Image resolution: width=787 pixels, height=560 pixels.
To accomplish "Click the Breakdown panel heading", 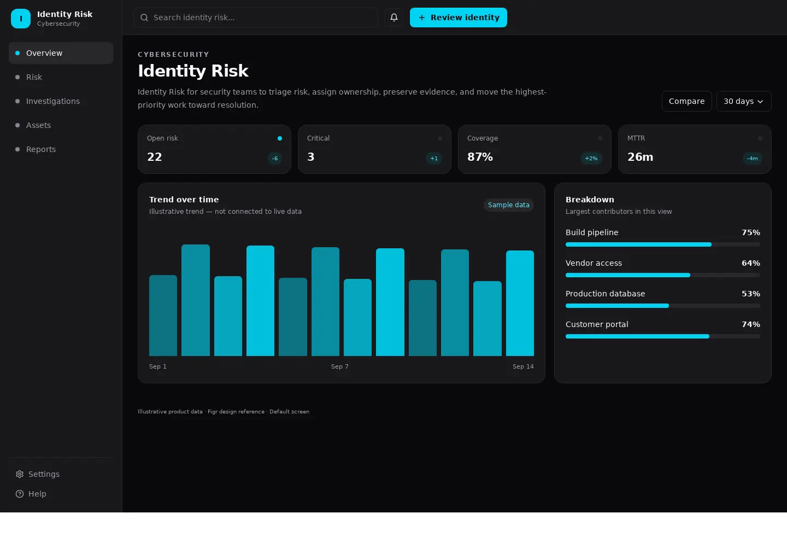I will click(x=590, y=200).
